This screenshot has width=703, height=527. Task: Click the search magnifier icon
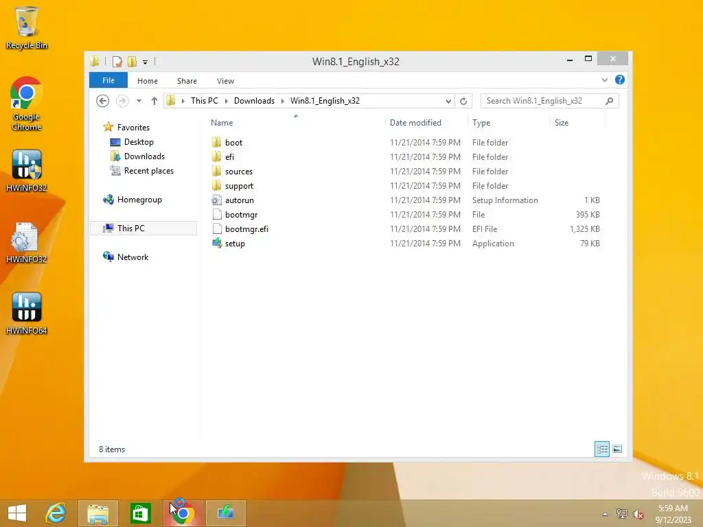pyautogui.click(x=610, y=102)
